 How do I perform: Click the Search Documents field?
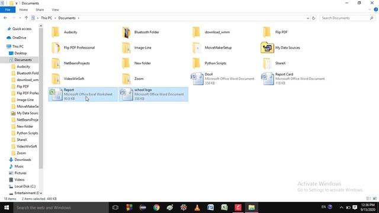pyautogui.click(x=347, y=18)
